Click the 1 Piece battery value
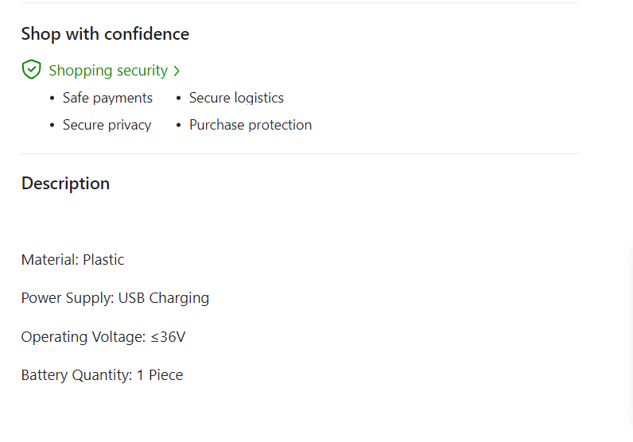633x442 pixels. click(x=160, y=375)
